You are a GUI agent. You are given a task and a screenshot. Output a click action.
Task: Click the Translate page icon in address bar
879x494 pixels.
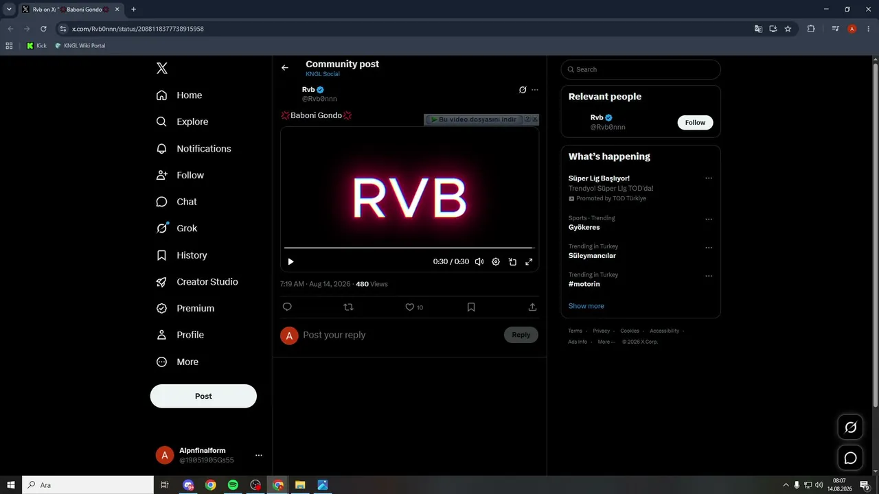(x=758, y=29)
